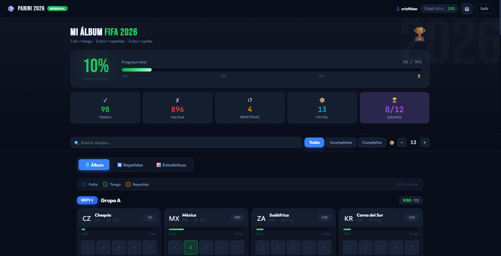Toggle México sticker 4
Image resolution: width=501 pixels, height=256 pixels.
(x=222, y=247)
